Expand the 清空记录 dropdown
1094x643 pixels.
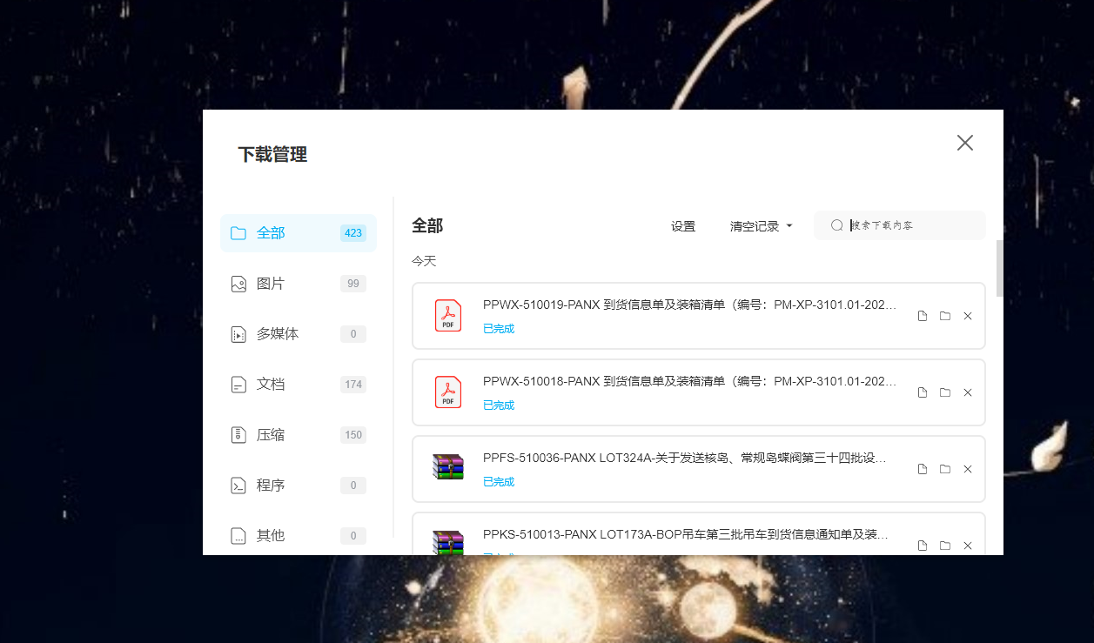tap(762, 226)
